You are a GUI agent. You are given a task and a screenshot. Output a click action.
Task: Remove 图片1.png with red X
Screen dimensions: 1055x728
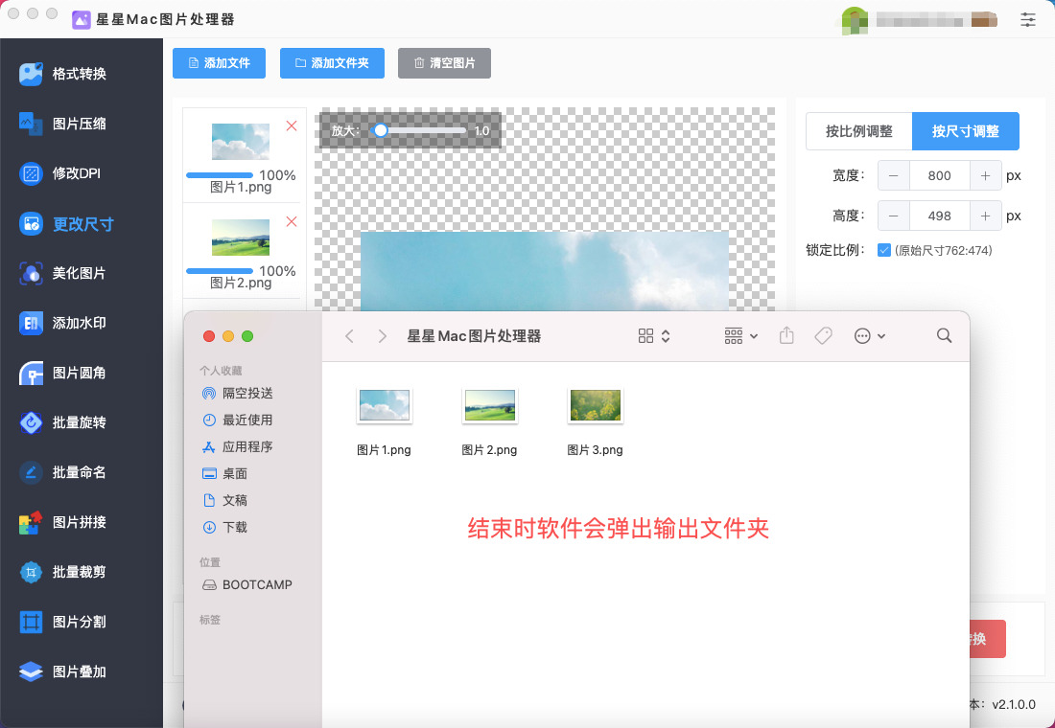(292, 126)
